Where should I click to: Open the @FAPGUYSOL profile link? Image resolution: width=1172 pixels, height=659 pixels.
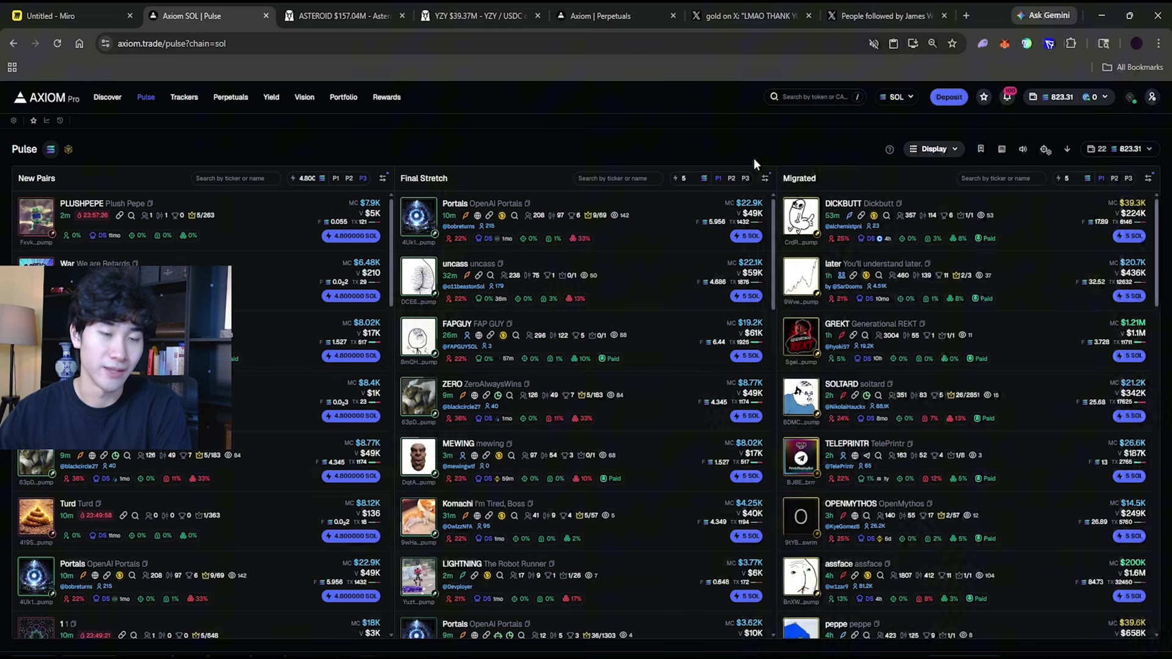pyautogui.click(x=460, y=347)
